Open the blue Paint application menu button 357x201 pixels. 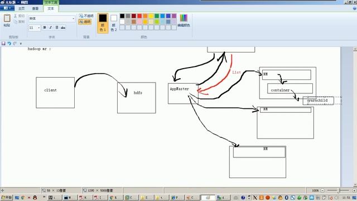7,8
